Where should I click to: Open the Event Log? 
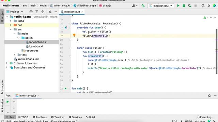pos(204,117)
